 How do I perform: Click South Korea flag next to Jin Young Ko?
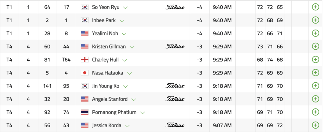tap(85, 86)
